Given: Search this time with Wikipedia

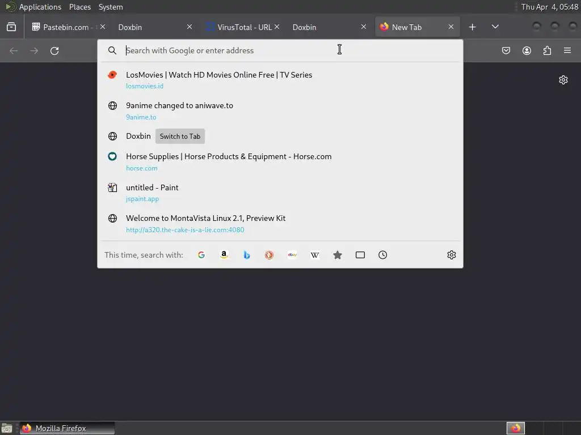Looking at the screenshot, I should pyautogui.click(x=314, y=255).
